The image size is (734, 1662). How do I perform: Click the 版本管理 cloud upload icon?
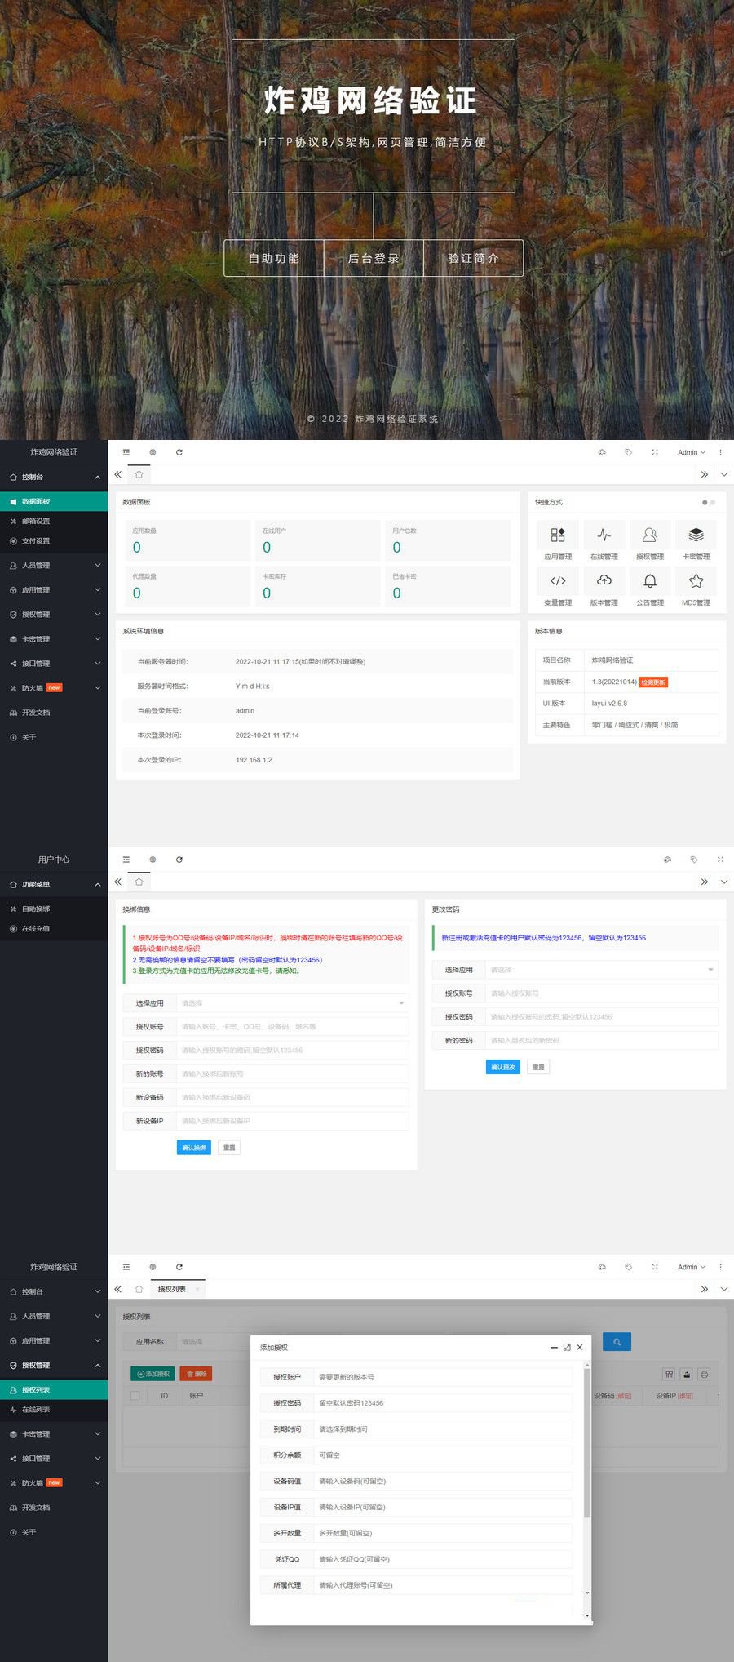[x=604, y=581]
